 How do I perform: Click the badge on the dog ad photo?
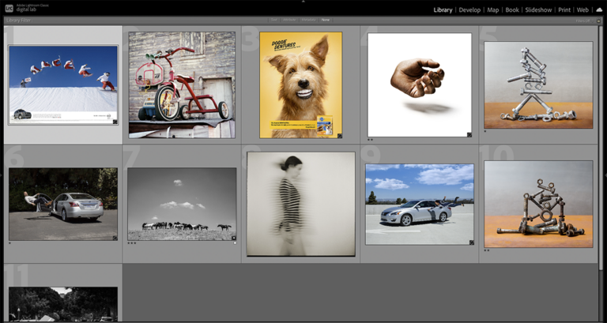pyautogui.click(x=340, y=136)
